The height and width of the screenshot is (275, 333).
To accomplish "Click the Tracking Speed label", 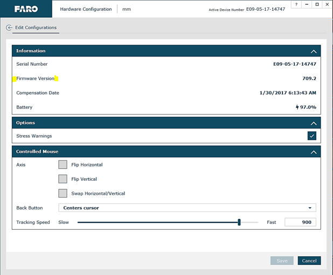I will [33, 222].
